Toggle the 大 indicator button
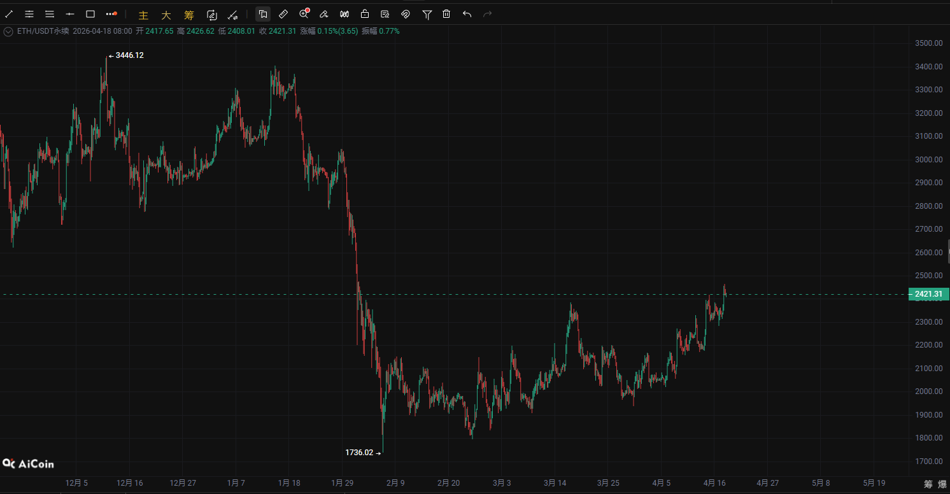 click(x=166, y=15)
